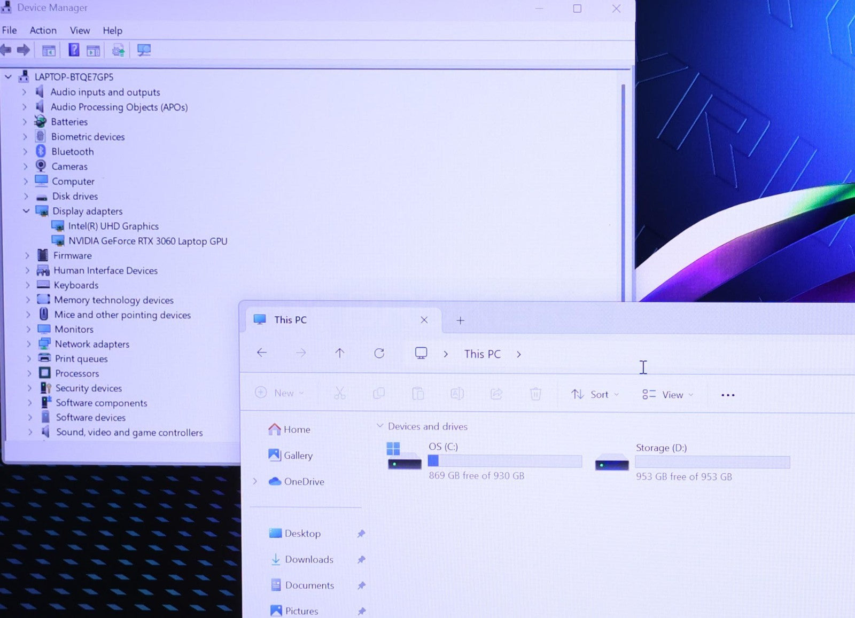The image size is (855, 618).
Task: Expand the Network adapters category
Action: coord(29,344)
